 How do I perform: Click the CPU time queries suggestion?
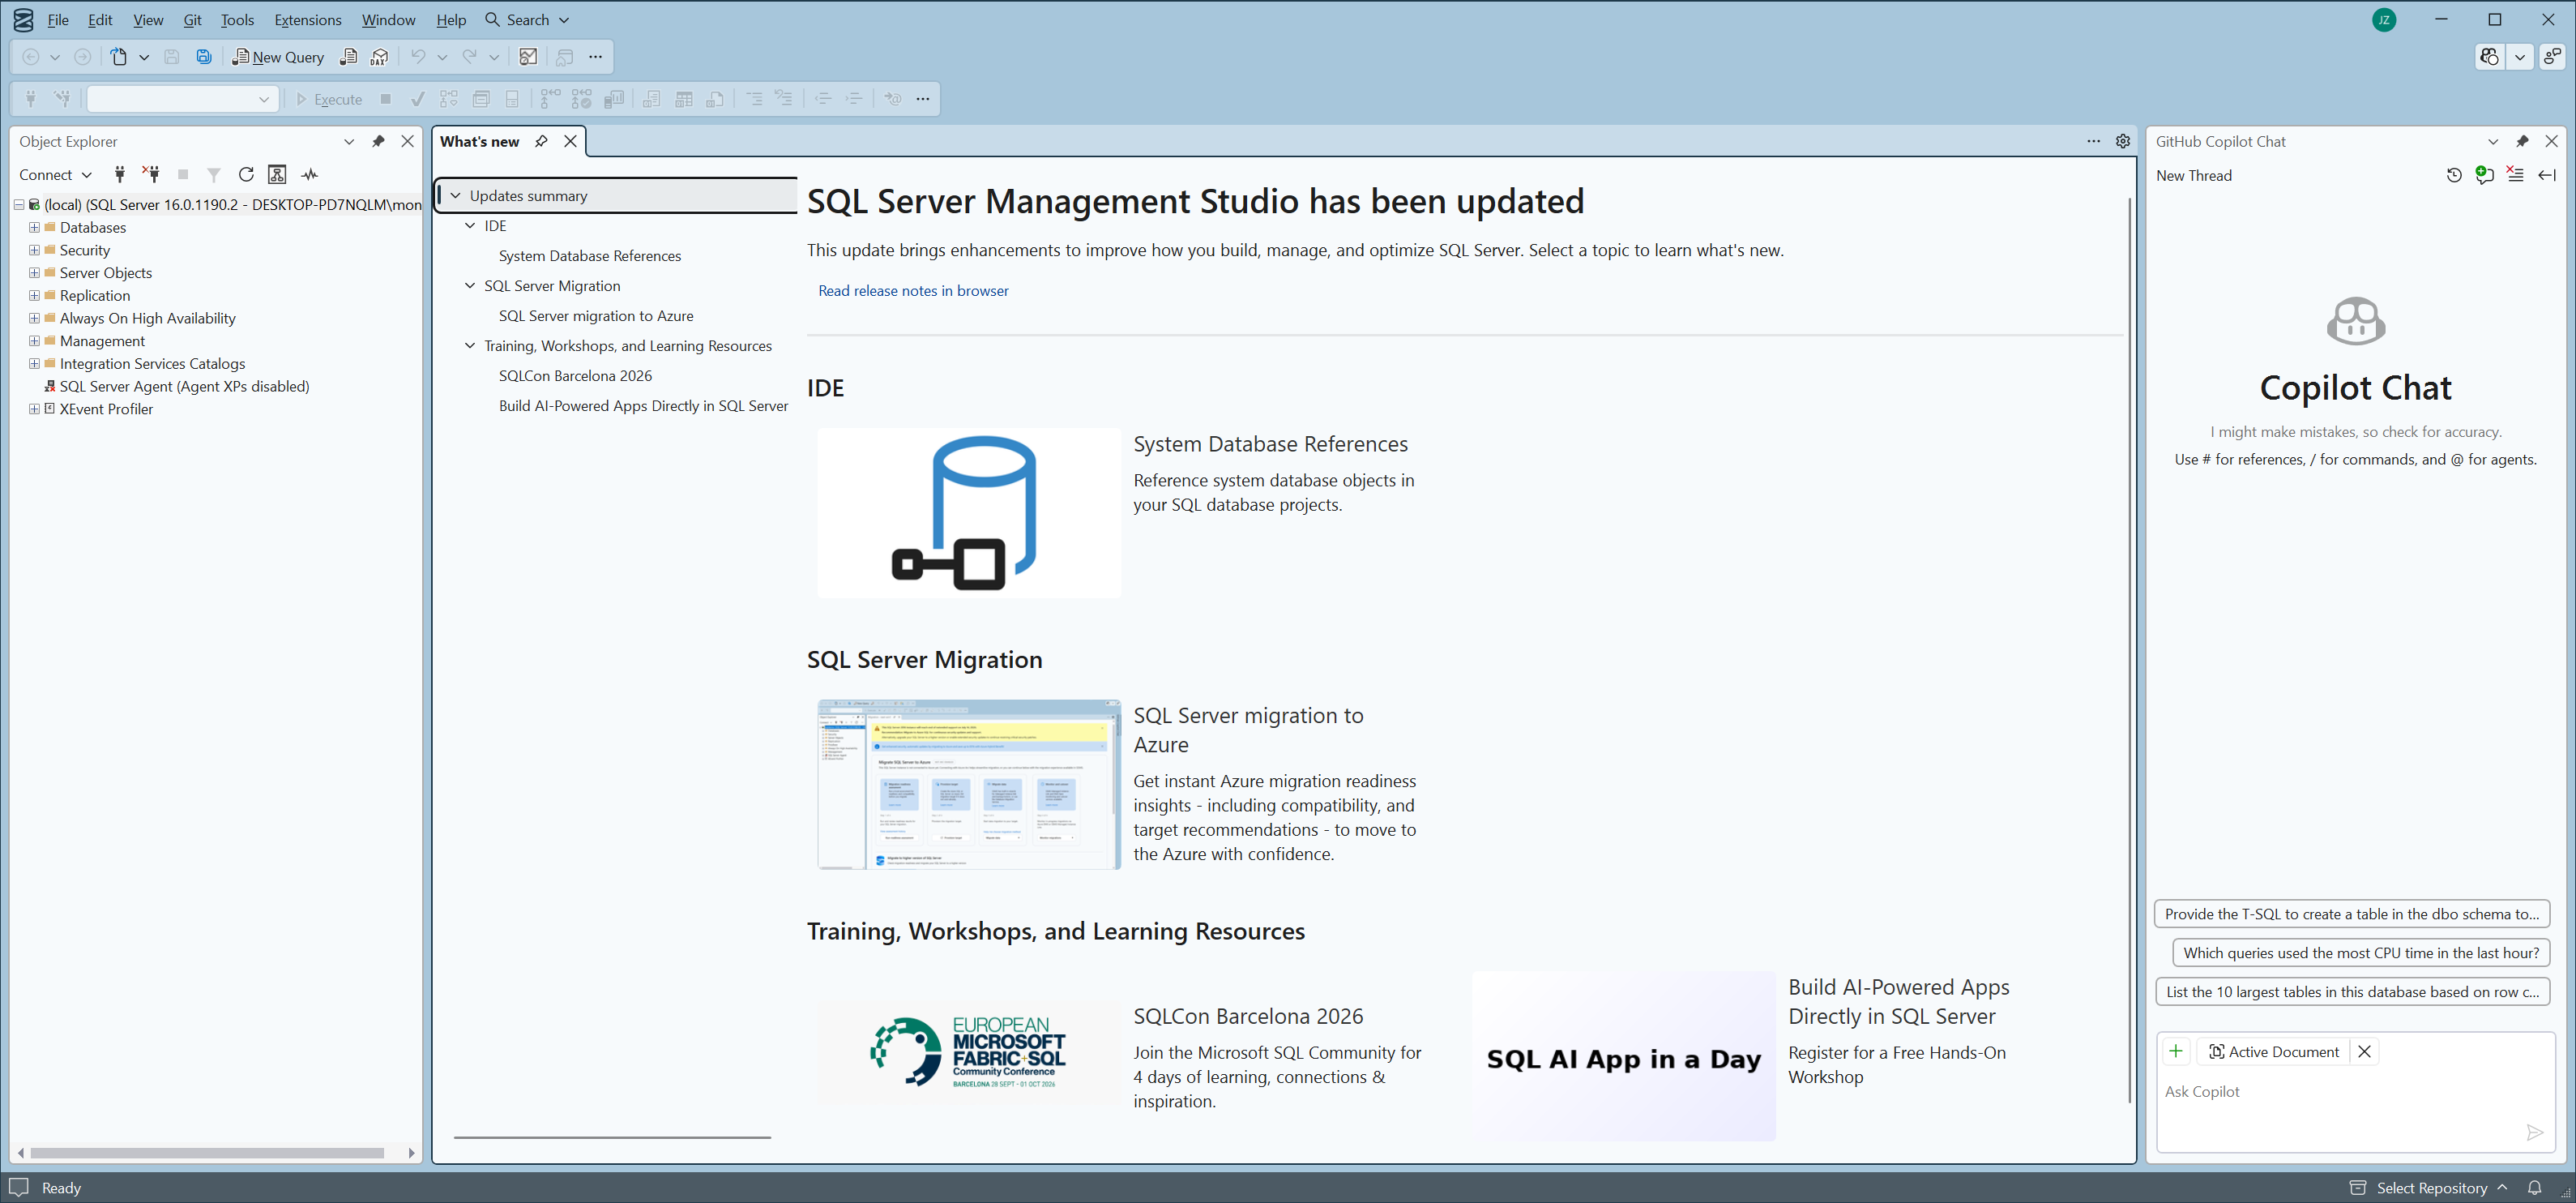2361,953
